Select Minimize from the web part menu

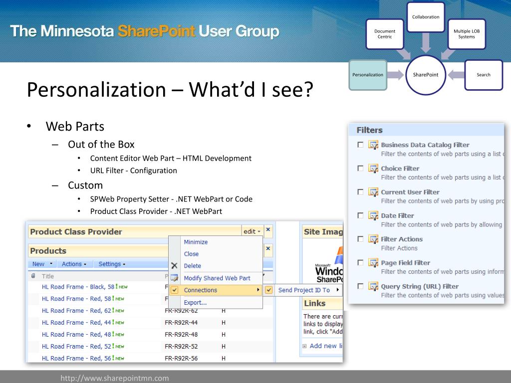[x=196, y=242]
